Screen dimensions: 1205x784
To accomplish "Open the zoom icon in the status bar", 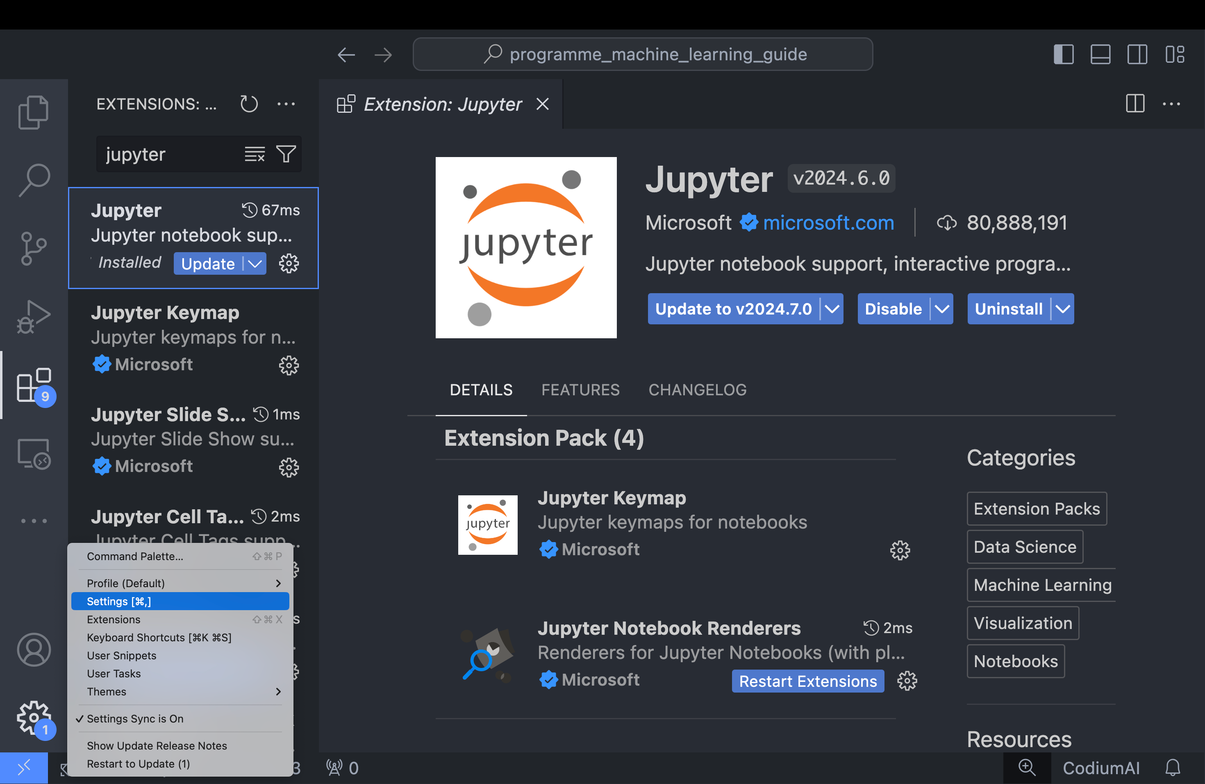I will pyautogui.click(x=1027, y=768).
